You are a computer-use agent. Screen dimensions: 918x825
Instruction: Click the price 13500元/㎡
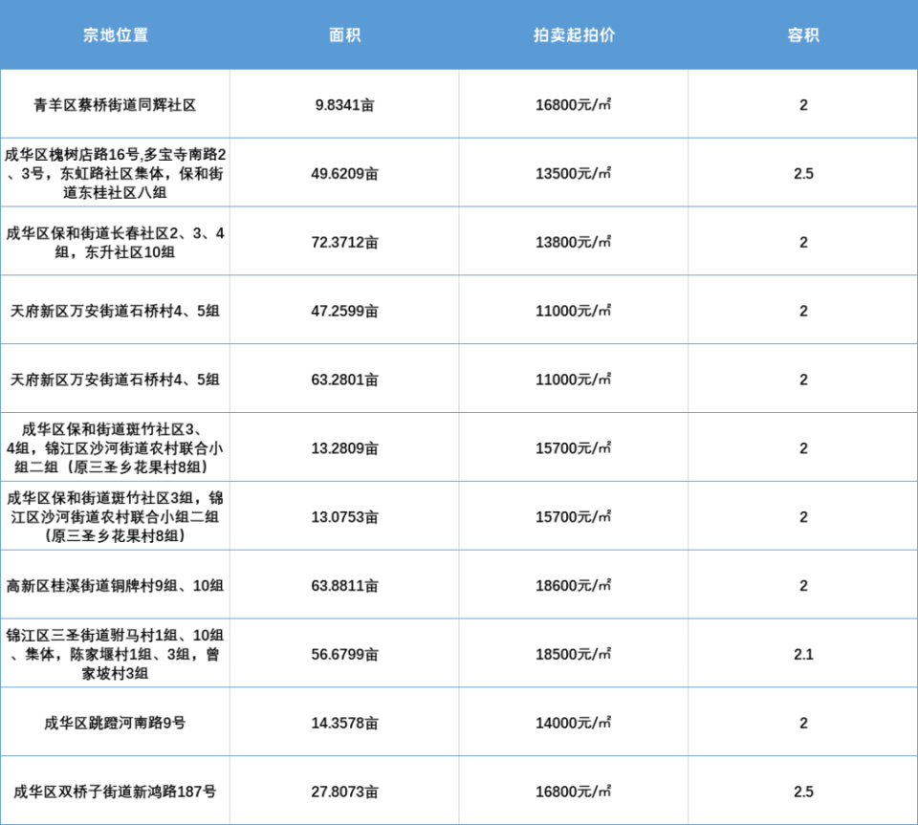point(572,173)
